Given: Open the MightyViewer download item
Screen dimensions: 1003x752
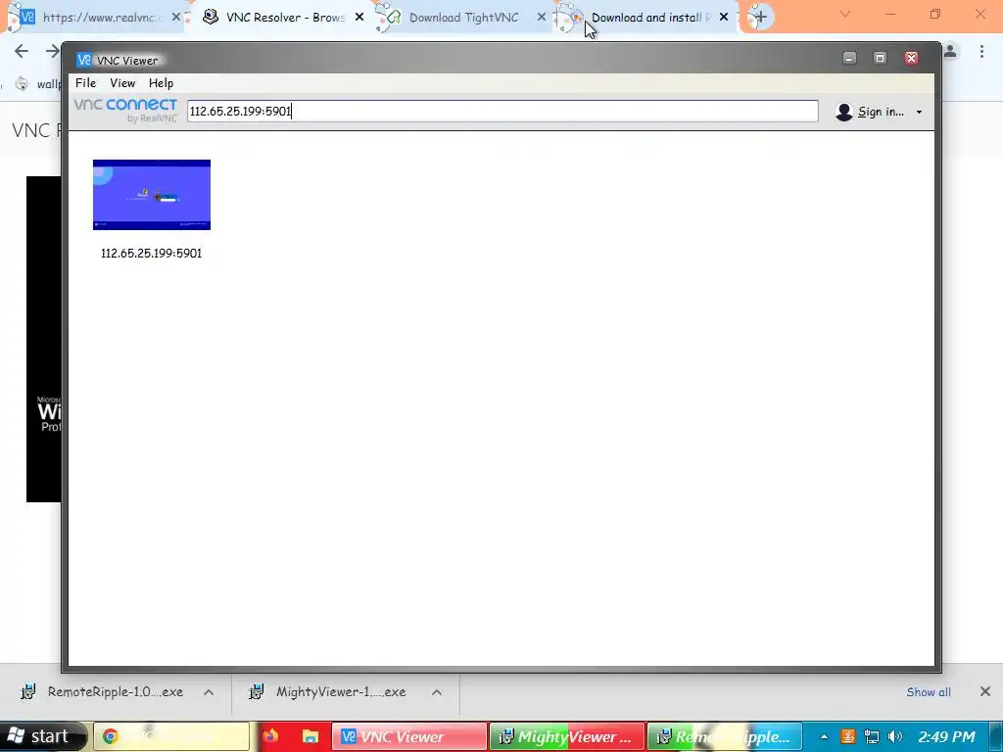Looking at the screenshot, I should [x=341, y=692].
